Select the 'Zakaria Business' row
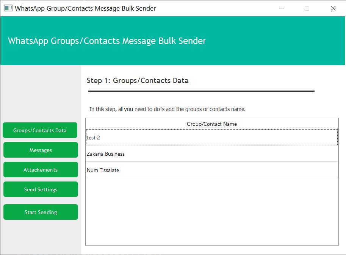This screenshot has height=255, width=346. click(212, 153)
